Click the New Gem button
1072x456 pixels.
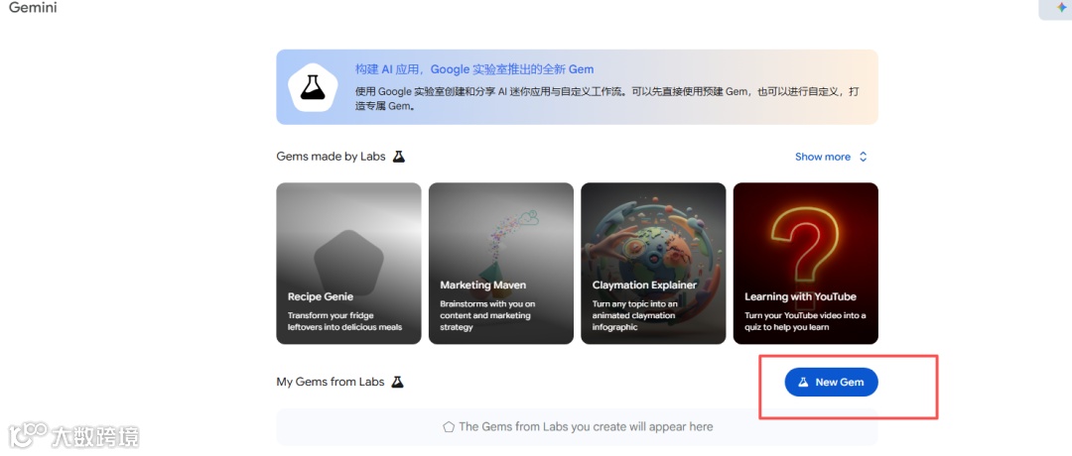(832, 383)
